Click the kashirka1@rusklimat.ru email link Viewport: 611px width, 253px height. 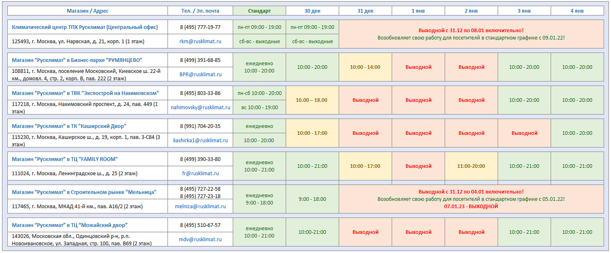pyautogui.click(x=200, y=140)
